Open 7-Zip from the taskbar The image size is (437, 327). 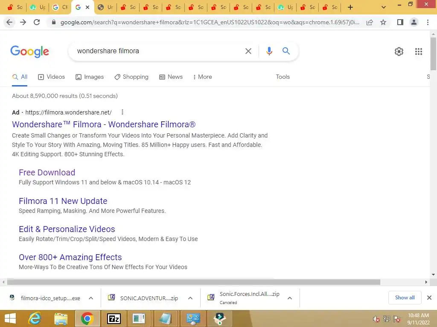(114, 318)
